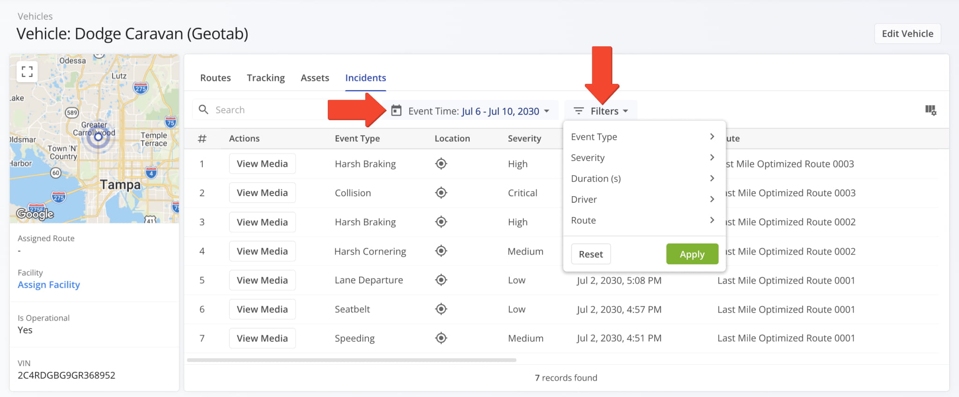Viewport: 959px width, 397px height.
Task: Select the Incidents tab
Action: point(366,78)
